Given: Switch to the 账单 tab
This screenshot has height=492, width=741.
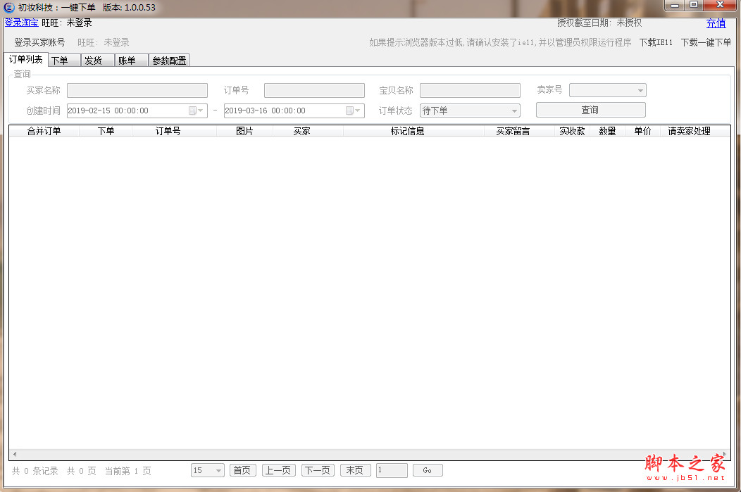Looking at the screenshot, I should (x=130, y=61).
